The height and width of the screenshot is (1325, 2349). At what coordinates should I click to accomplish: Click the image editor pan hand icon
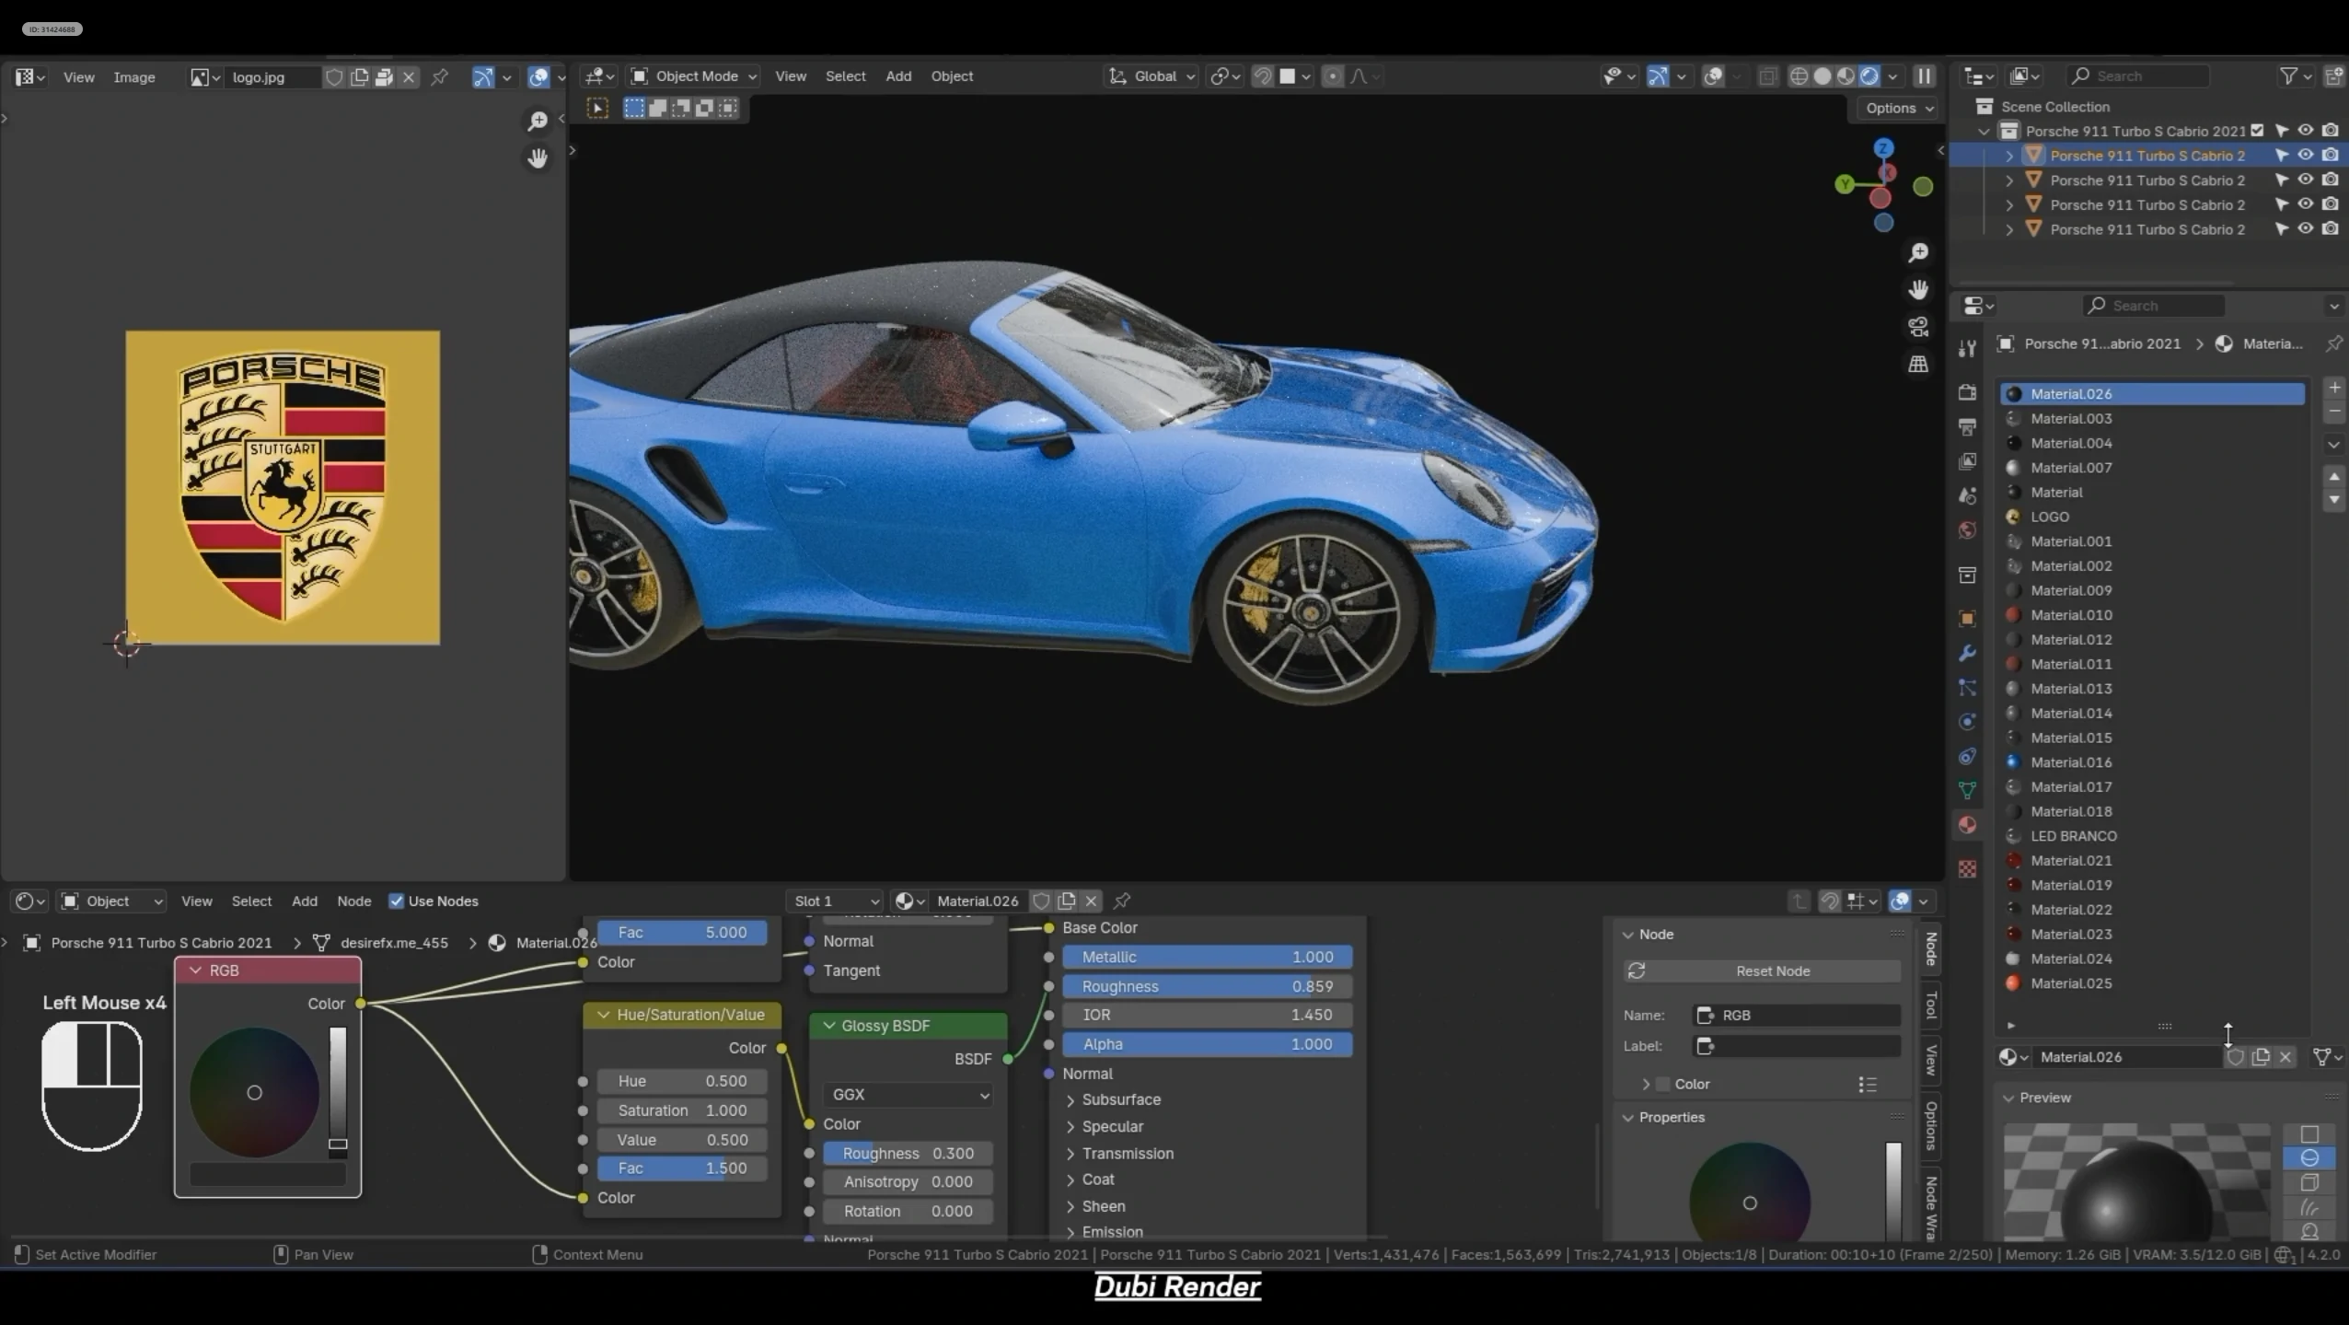pos(538,158)
